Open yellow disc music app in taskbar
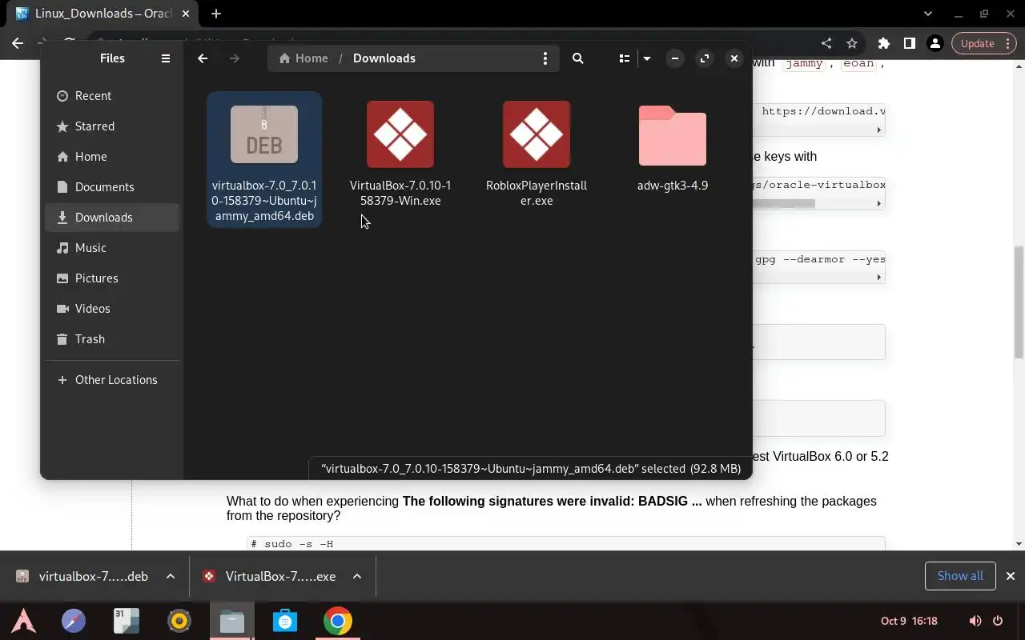 [179, 621]
